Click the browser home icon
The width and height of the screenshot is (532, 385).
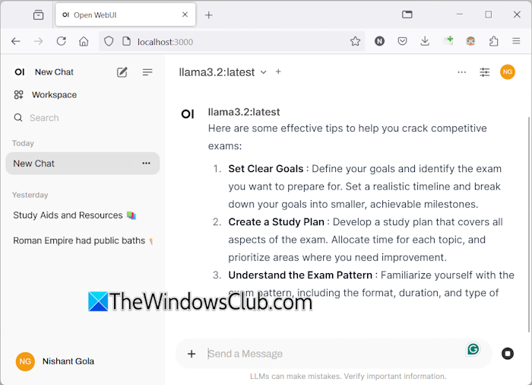(84, 41)
